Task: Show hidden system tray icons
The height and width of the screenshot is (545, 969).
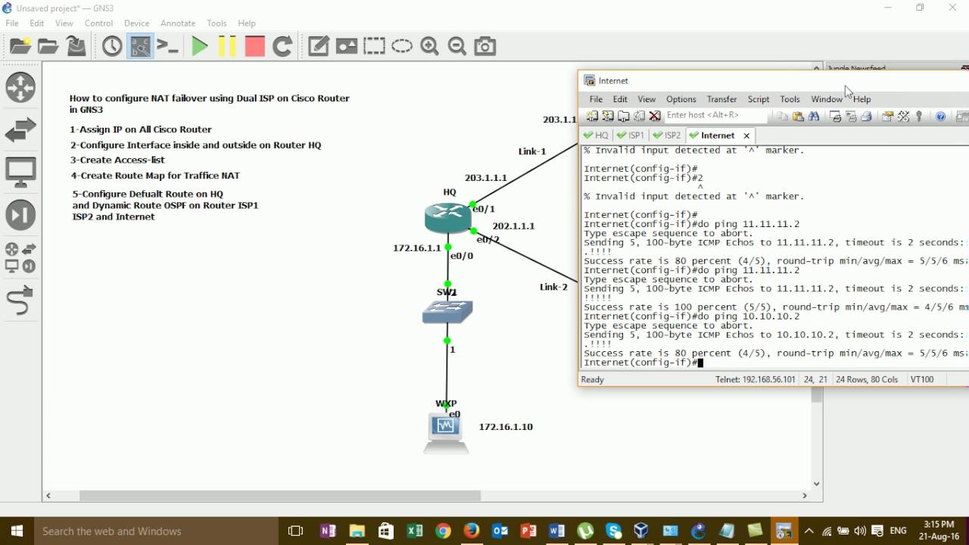Action: click(809, 531)
